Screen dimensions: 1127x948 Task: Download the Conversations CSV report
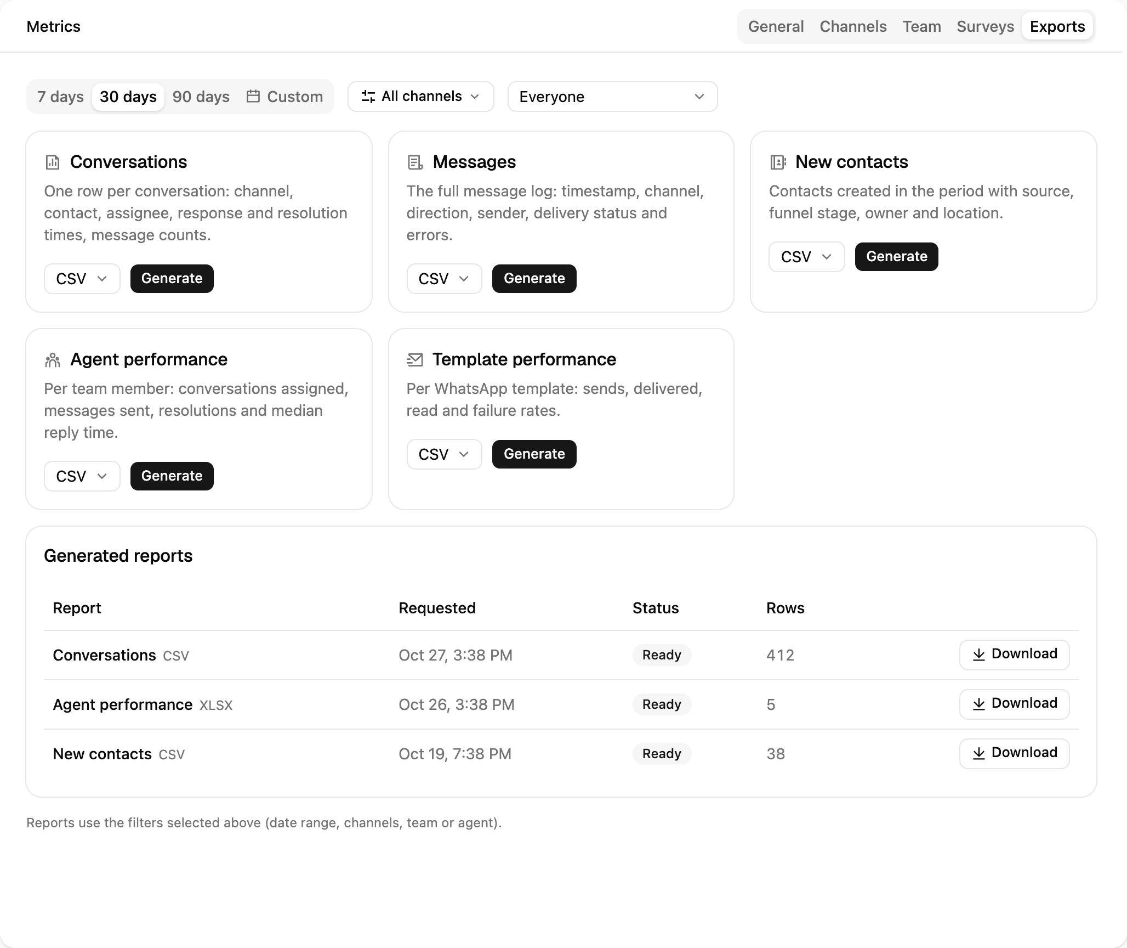[1014, 654]
